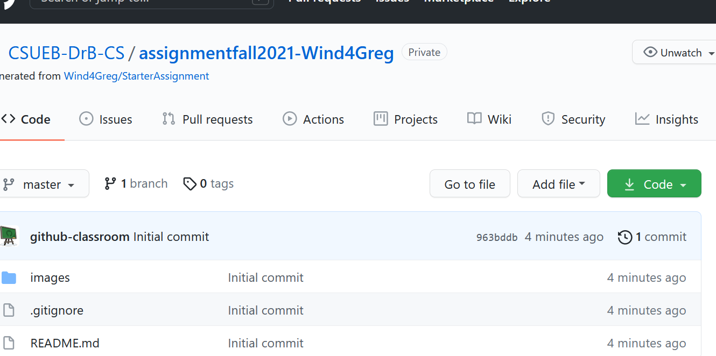This screenshot has width=716, height=356.
Task: Open the Add file dropdown
Action: pyautogui.click(x=558, y=183)
